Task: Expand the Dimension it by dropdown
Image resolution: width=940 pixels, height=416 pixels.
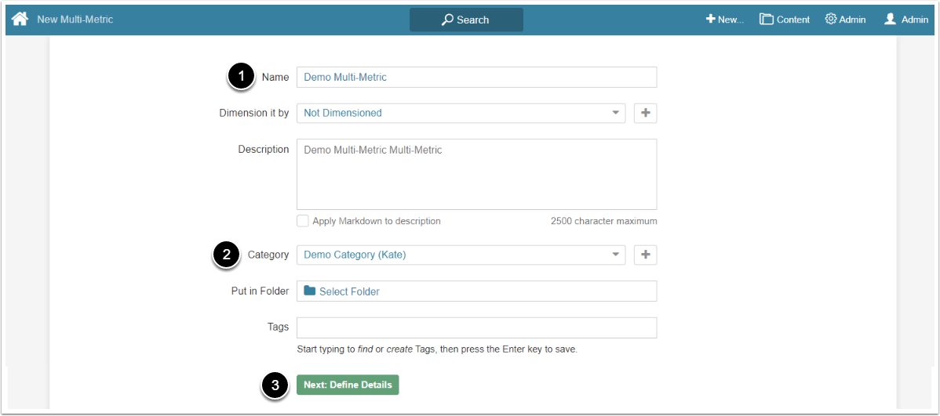Action: point(615,113)
